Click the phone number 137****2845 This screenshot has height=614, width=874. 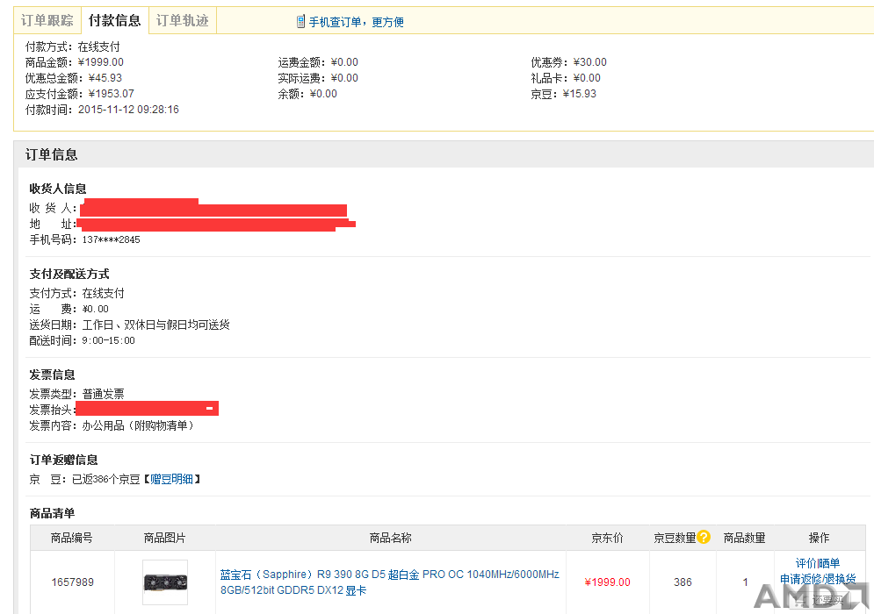coord(111,239)
